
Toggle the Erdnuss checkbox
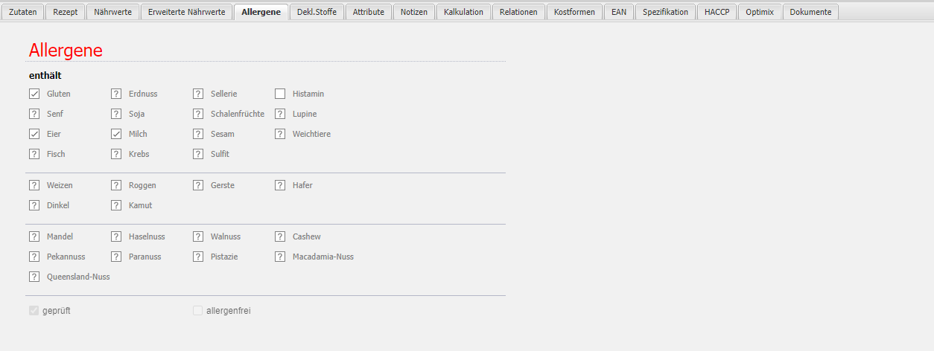coord(116,94)
